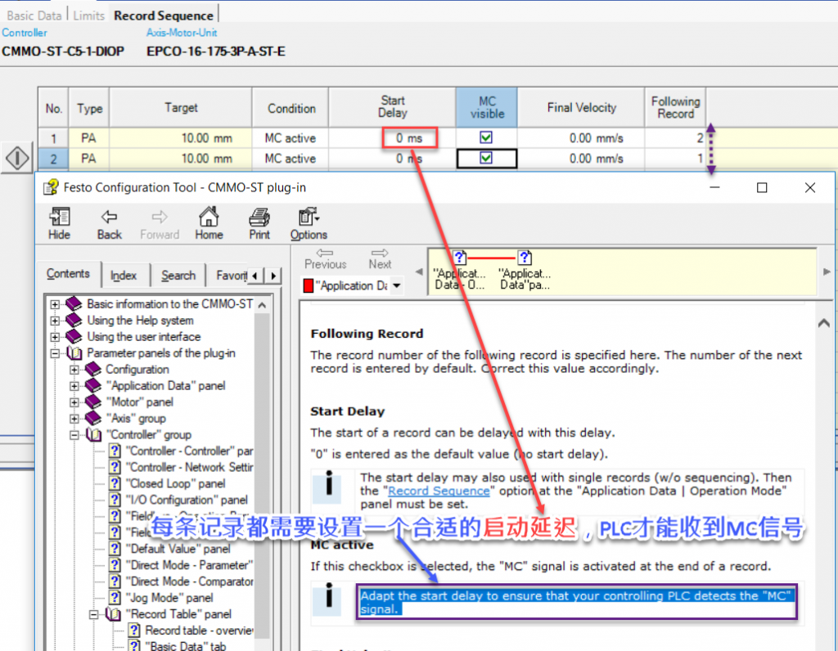Open "Default Value" panel help topic

tap(170, 549)
